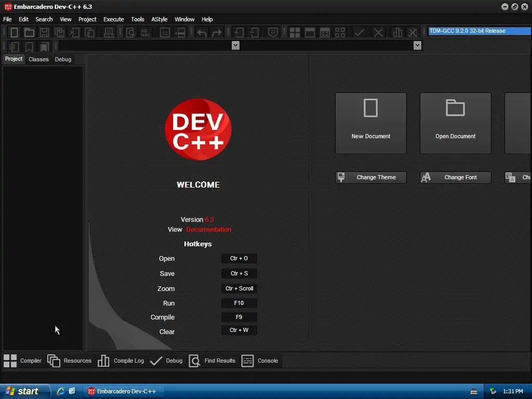The height and width of the screenshot is (399, 532).
Task: Click the Close file toolbar icon
Action: pyautogui.click(x=74, y=33)
